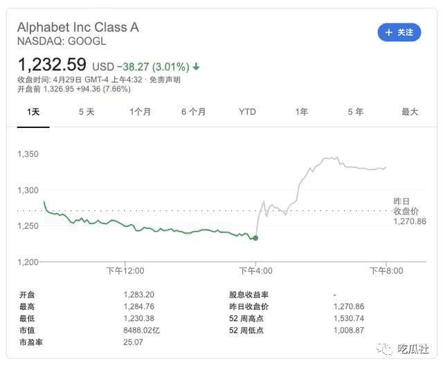Viewport: 443px width, 368px height.
Task: Switch to the 1年 range tab
Action: pos(301,111)
